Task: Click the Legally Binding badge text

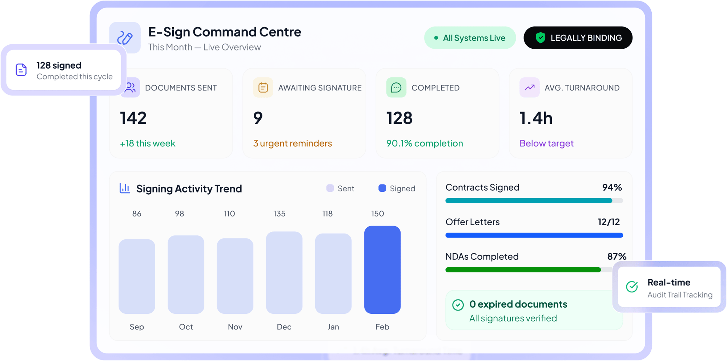Action: (x=586, y=38)
